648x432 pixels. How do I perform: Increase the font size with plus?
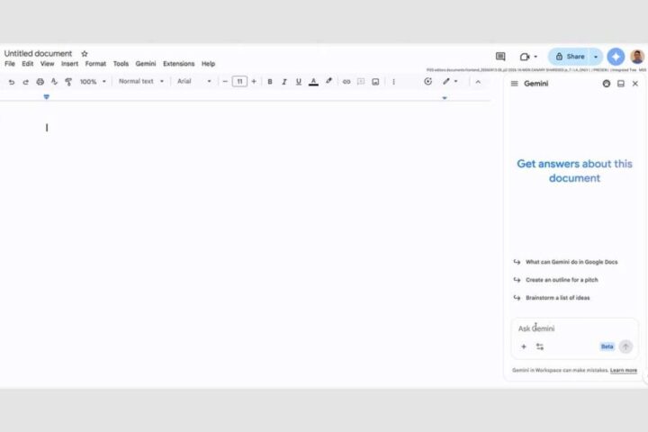(x=254, y=82)
